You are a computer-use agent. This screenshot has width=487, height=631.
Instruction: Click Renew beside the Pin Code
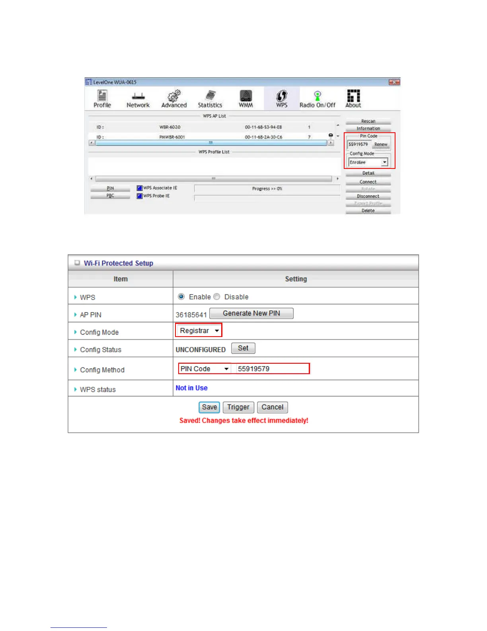click(x=381, y=145)
